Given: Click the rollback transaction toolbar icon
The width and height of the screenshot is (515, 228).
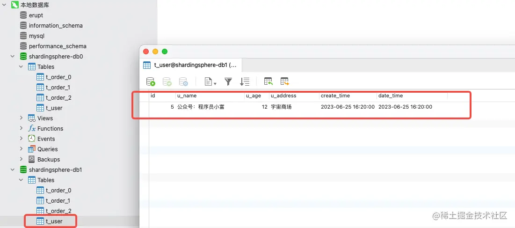Looking at the screenshot, I should [x=183, y=81].
